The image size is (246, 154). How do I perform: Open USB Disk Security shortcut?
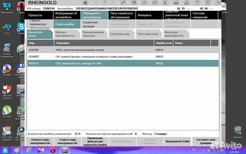(x=7, y=90)
